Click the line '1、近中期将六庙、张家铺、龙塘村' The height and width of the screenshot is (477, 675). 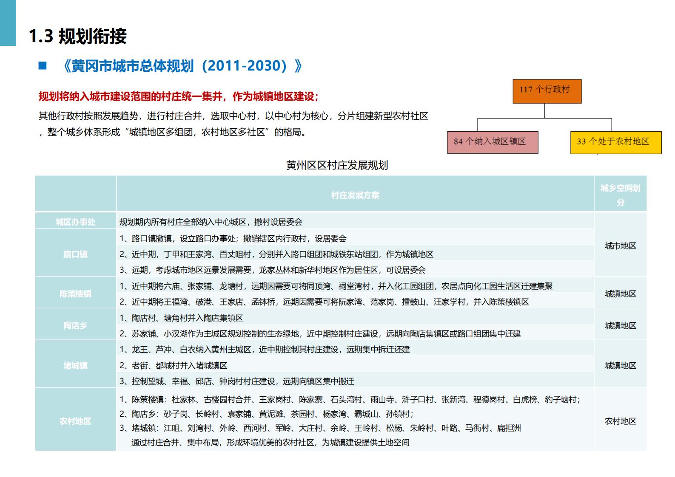(336, 286)
